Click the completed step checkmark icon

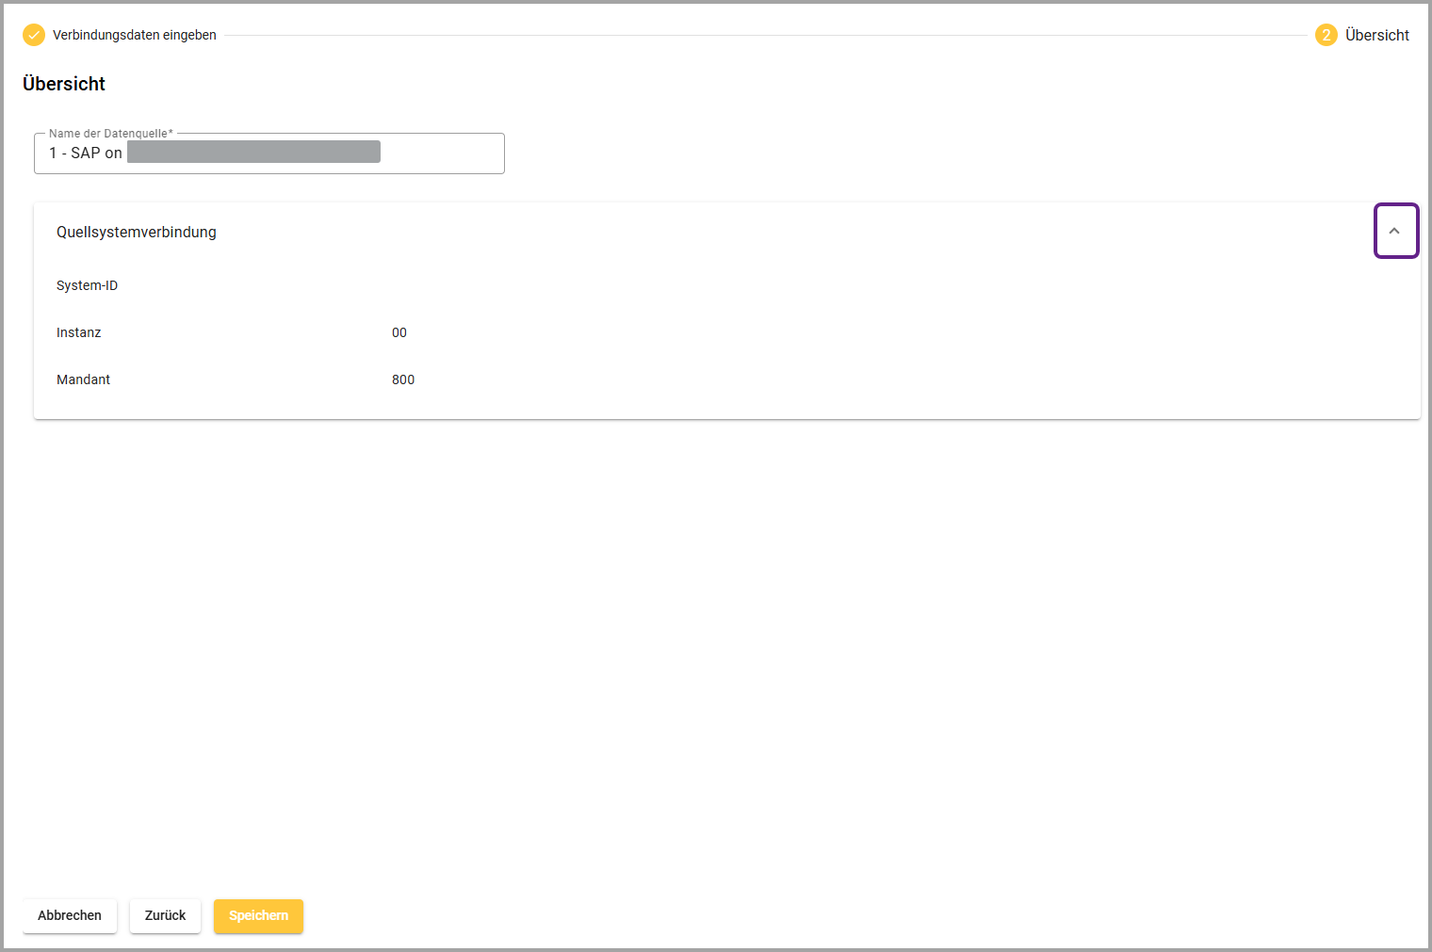coord(34,35)
